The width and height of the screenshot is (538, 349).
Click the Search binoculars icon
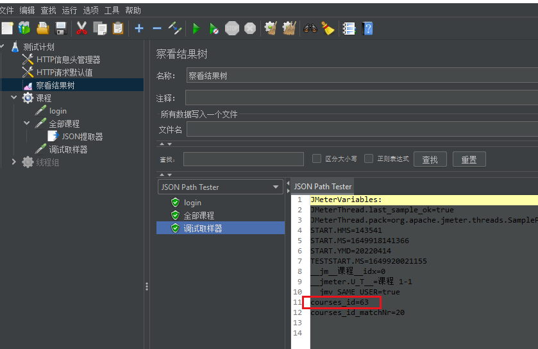point(310,28)
